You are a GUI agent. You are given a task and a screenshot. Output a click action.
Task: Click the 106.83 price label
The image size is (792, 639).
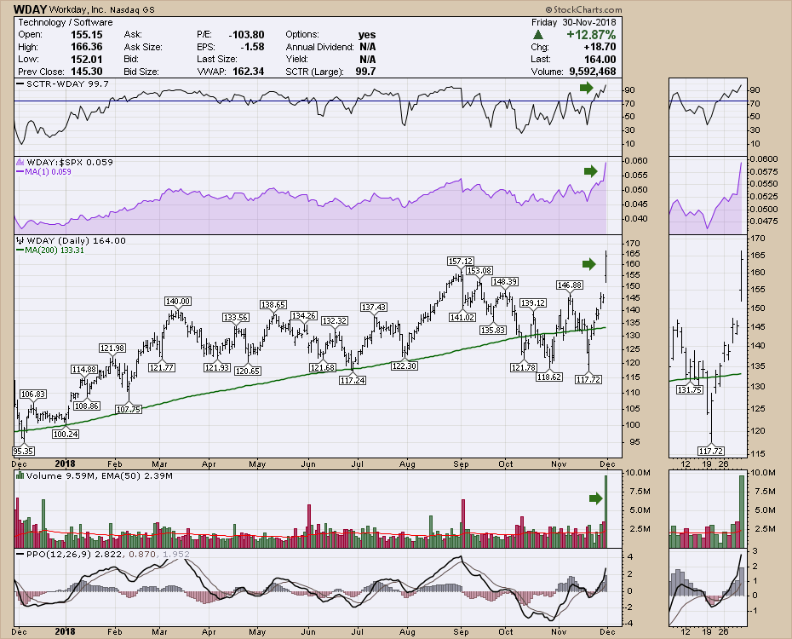tap(33, 394)
